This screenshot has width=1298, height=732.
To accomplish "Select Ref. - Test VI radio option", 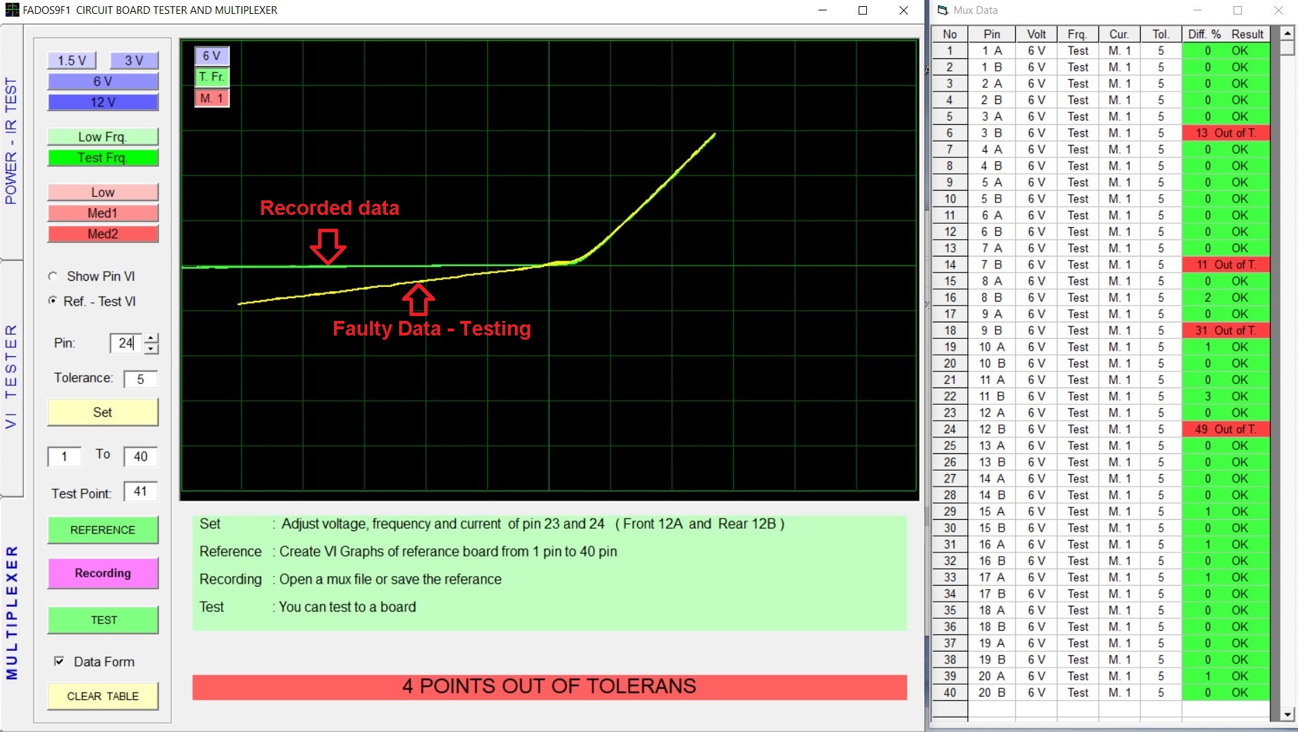I will [x=53, y=302].
